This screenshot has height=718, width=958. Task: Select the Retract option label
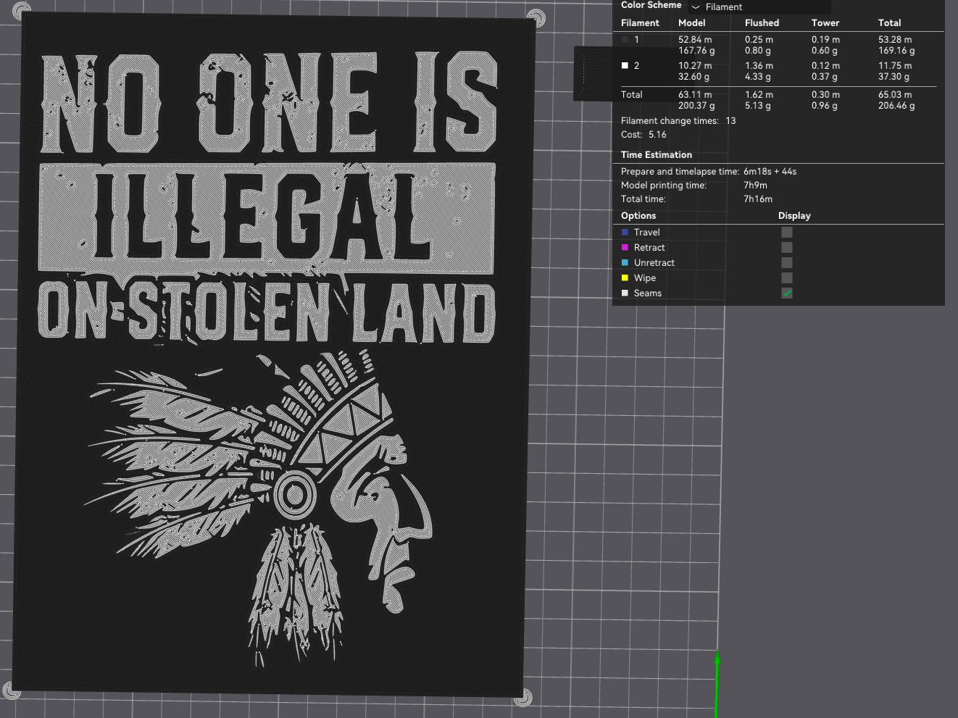649,248
